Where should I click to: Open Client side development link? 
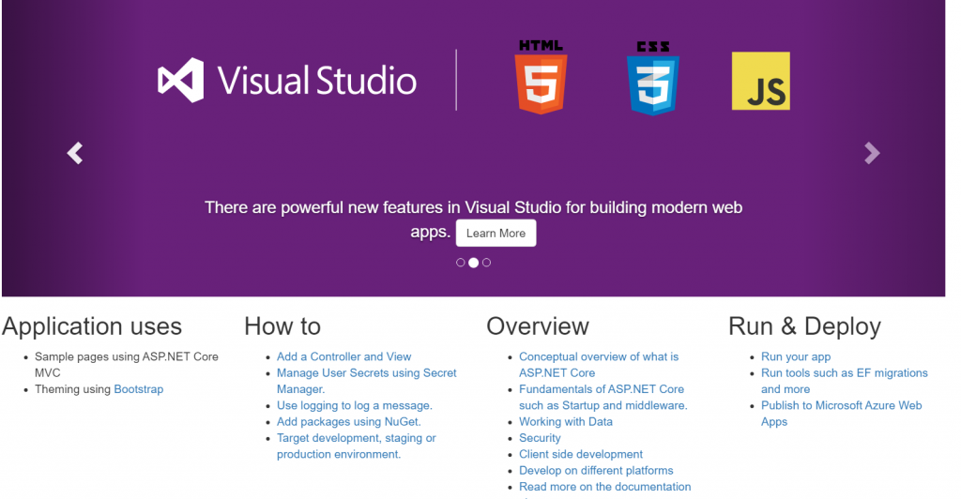(x=581, y=454)
